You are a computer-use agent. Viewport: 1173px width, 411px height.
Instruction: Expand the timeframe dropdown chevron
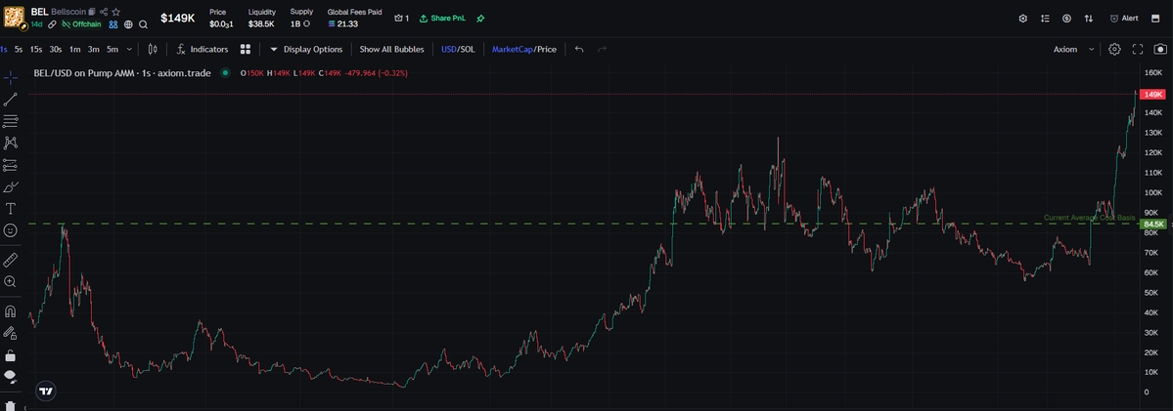[130, 49]
